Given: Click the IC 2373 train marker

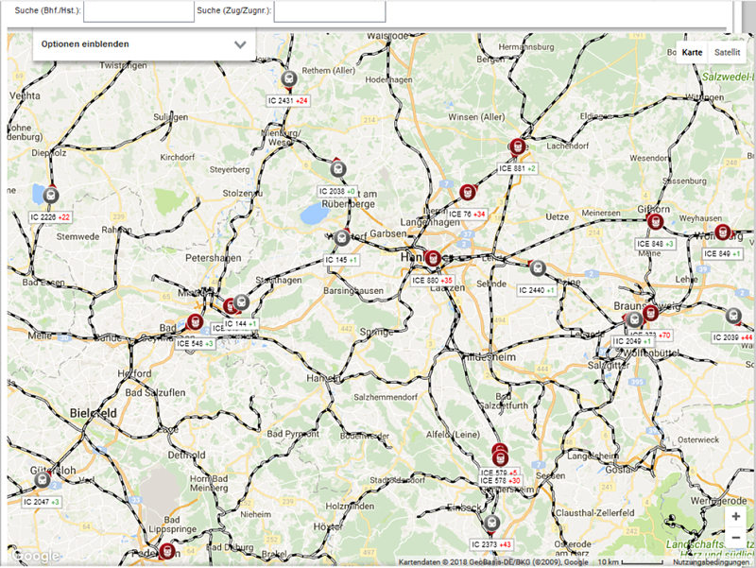Looking at the screenshot, I should [x=490, y=523].
